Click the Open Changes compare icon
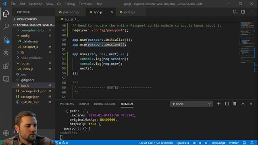Image resolution: width=258 pixels, height=145 pixels. coord(235,12)
